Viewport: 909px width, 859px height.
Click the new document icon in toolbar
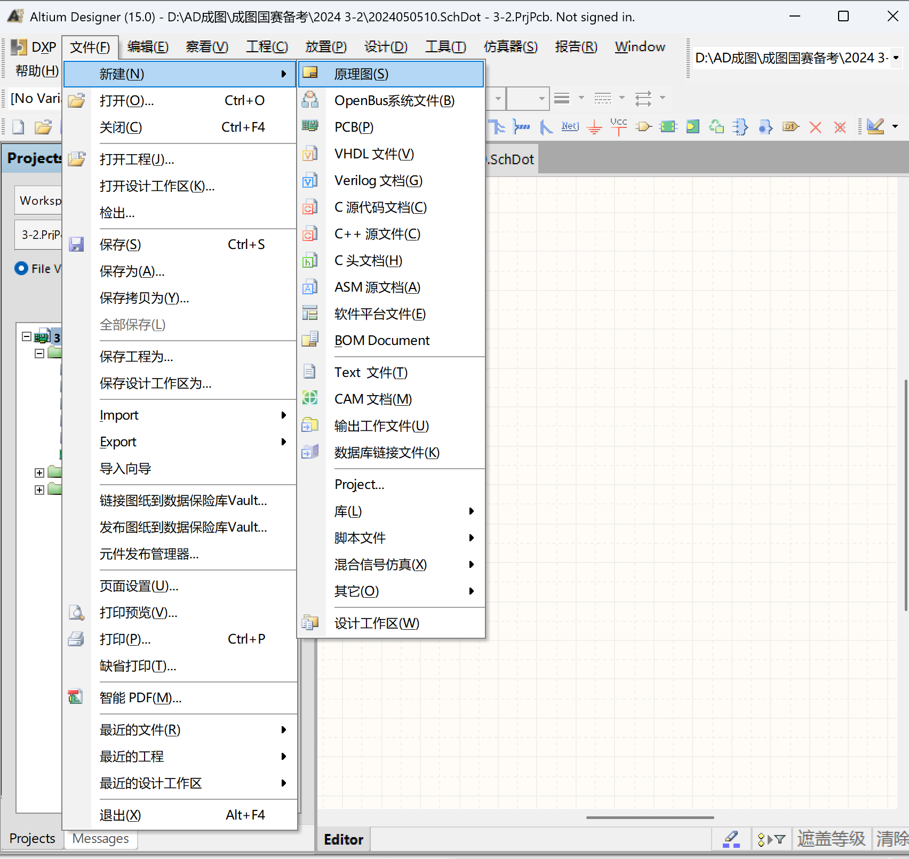tap(19, 127)
